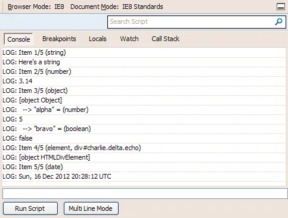Select the Console tab
The width and height of the screenshot is (288, 218).
tap(18, 39)
